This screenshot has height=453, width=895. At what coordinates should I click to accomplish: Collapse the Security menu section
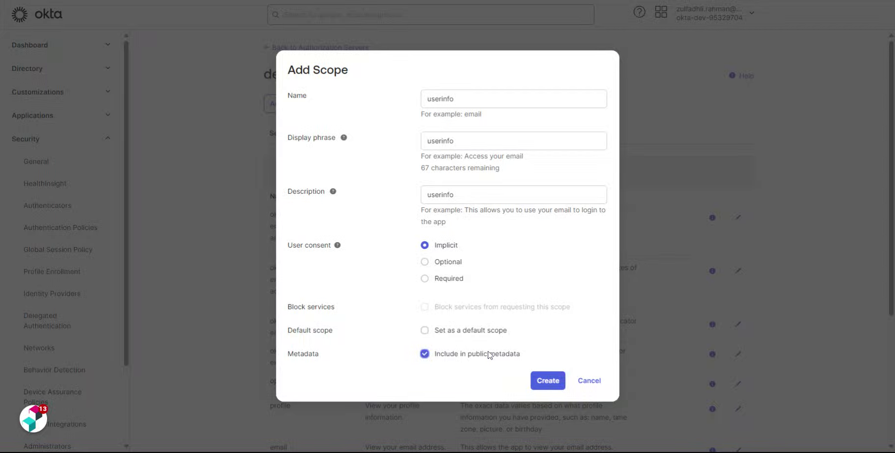(x=60, y=139)
